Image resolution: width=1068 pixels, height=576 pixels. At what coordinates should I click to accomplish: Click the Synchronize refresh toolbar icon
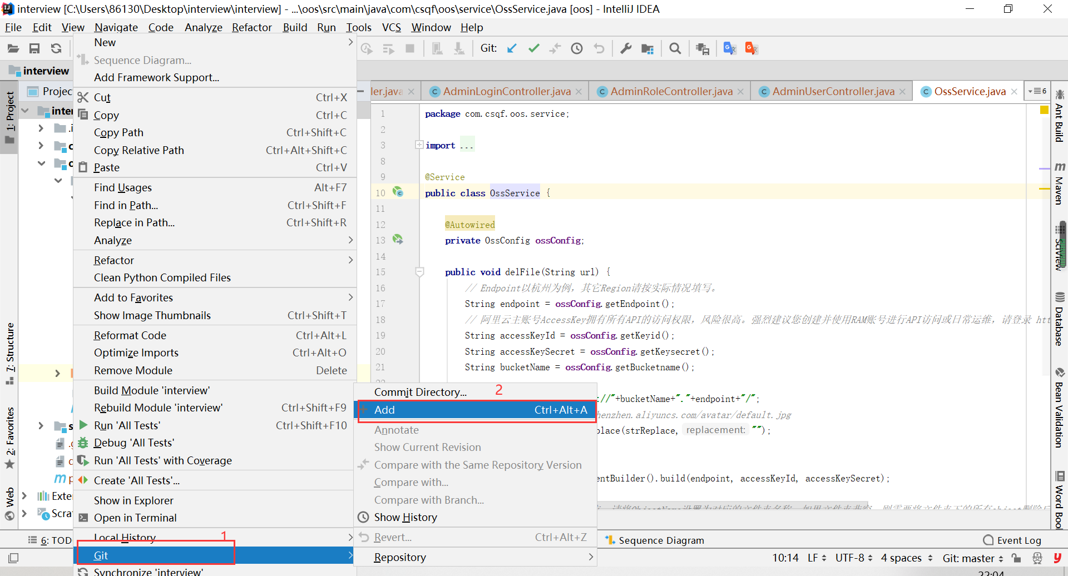pos(56,49)
